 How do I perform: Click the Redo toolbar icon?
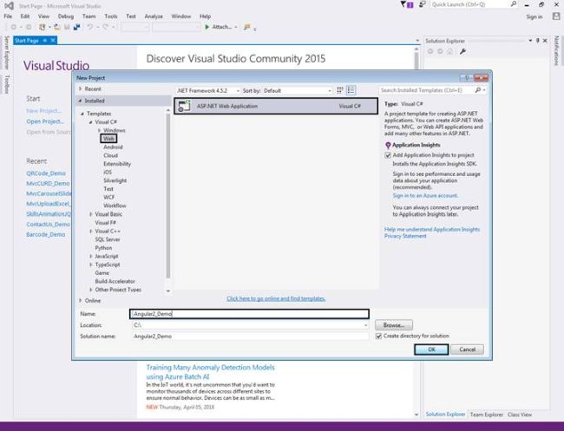[105, 27]
